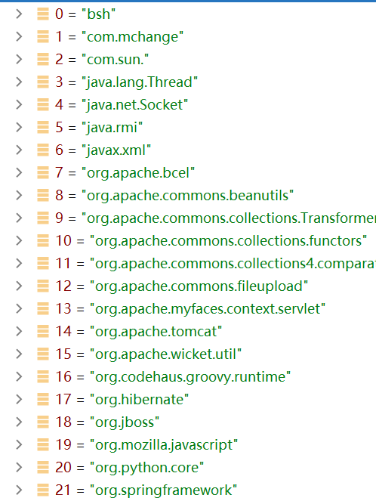This screenshot has width=376, height=498.
Task: Click the element icon of entry 21
Action: tap(43, 490)
